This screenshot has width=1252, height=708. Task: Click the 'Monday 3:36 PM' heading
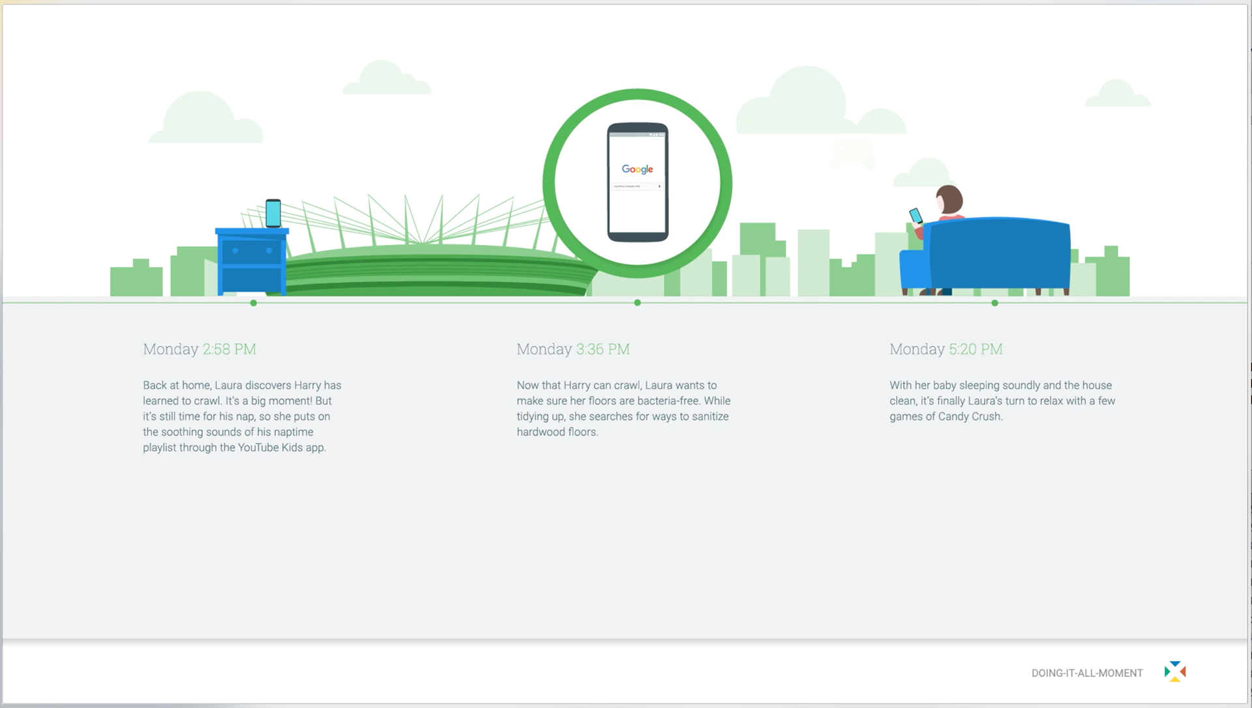573,349
